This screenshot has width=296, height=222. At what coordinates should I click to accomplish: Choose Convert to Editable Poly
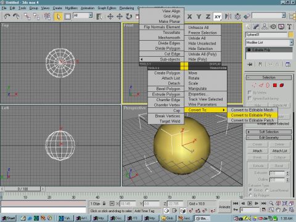[252, 115]
